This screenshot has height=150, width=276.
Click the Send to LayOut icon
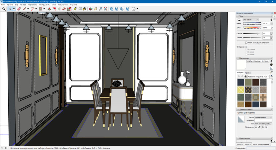(x=122, y=9)
